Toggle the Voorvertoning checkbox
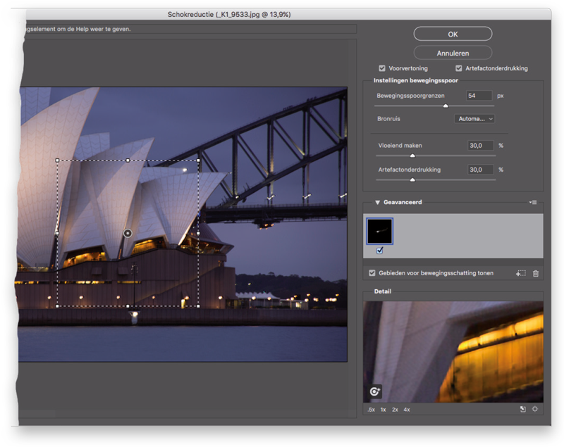The width and height of the screenshot is (564, 447). [x=382, y=68]
